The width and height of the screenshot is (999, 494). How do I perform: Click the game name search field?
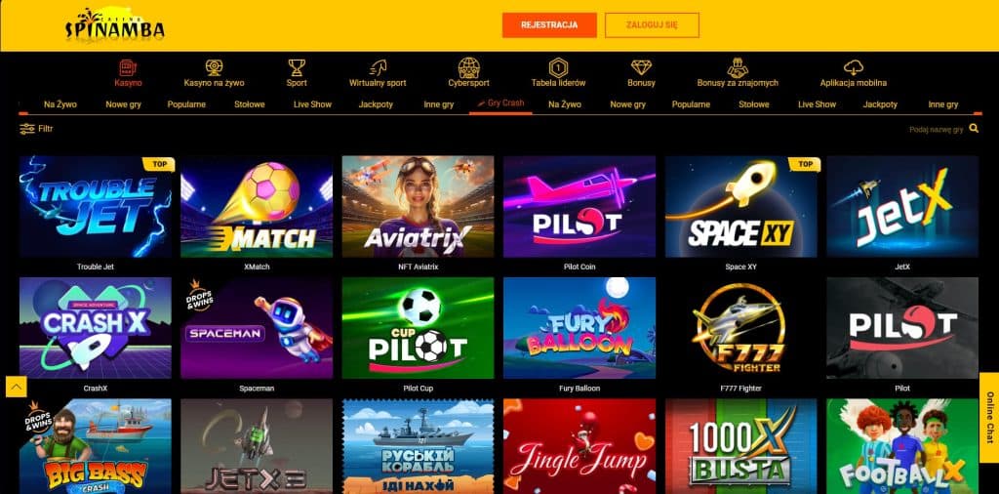[x=937, y=130]
